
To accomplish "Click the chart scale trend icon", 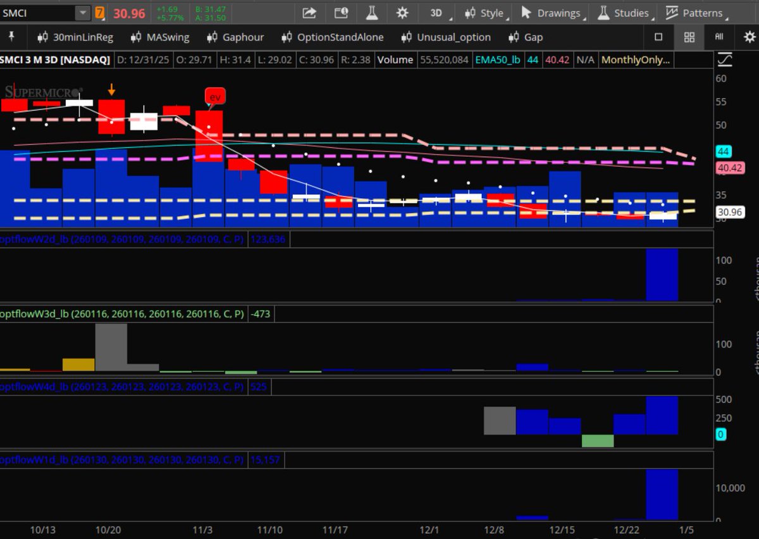I will point(725,60).
